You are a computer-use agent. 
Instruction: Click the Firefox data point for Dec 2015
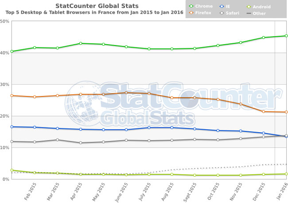264,111
